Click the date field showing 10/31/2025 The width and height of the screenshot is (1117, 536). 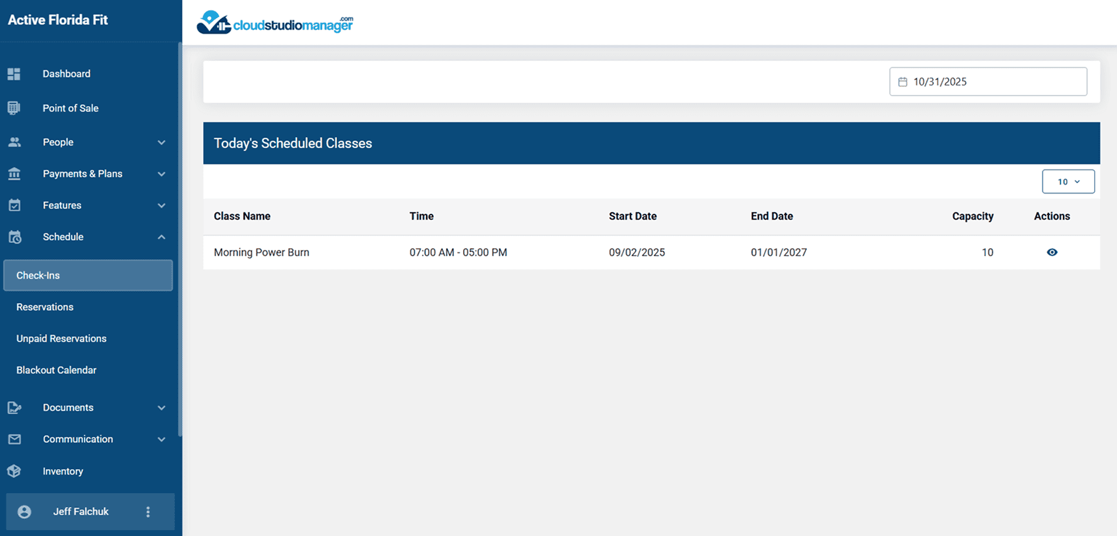[x=987, y=82]
